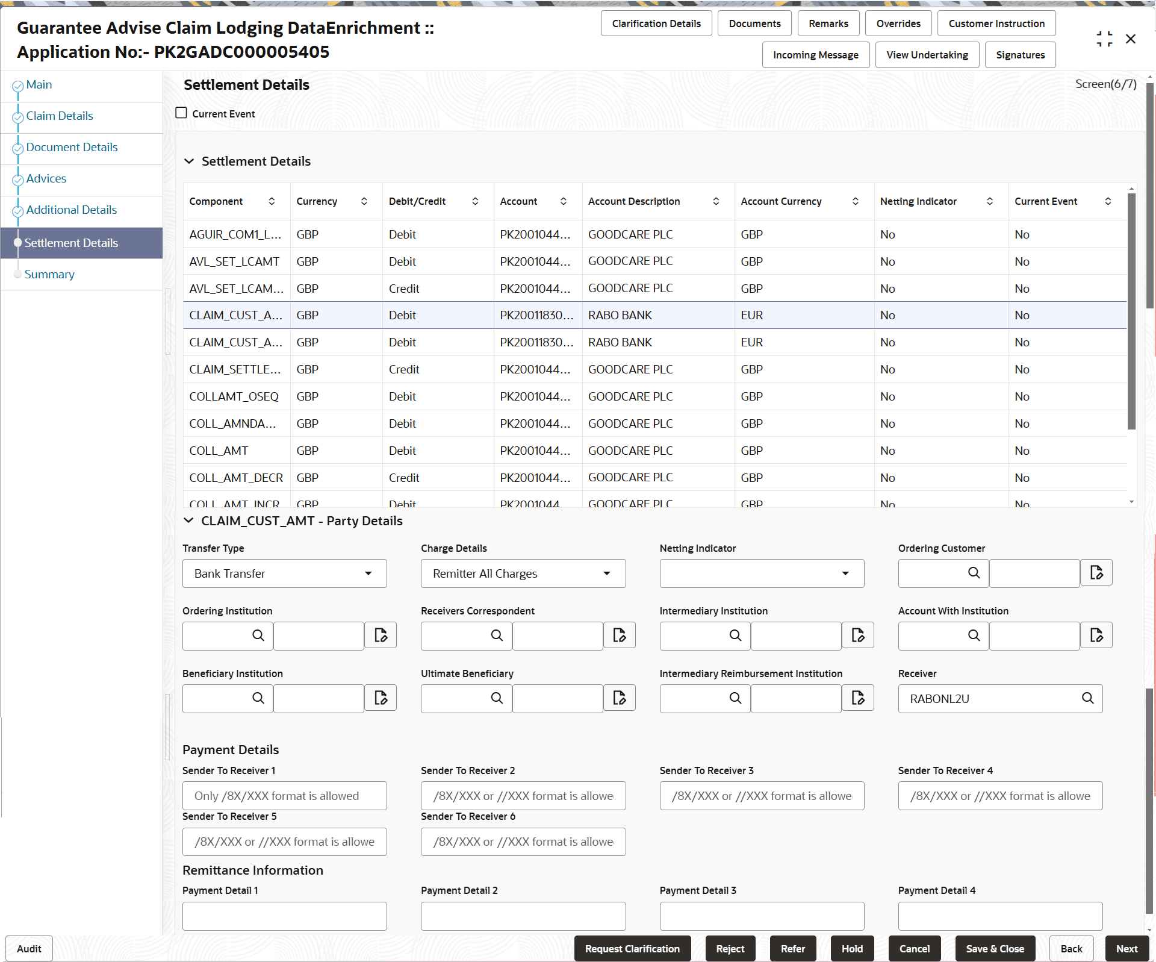Sort by Component column arrows
The width and height of the screenshot is (1156, 962).
(x=272, y=201)
